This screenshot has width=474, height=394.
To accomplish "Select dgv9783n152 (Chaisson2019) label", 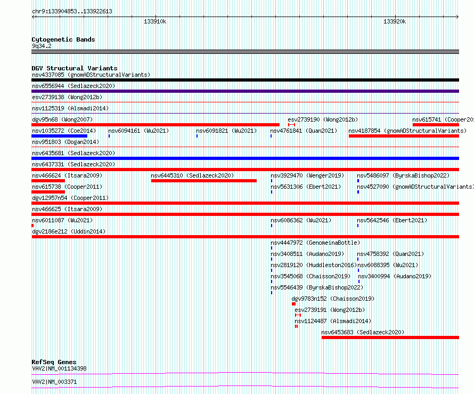I will (x=333, y=299).
